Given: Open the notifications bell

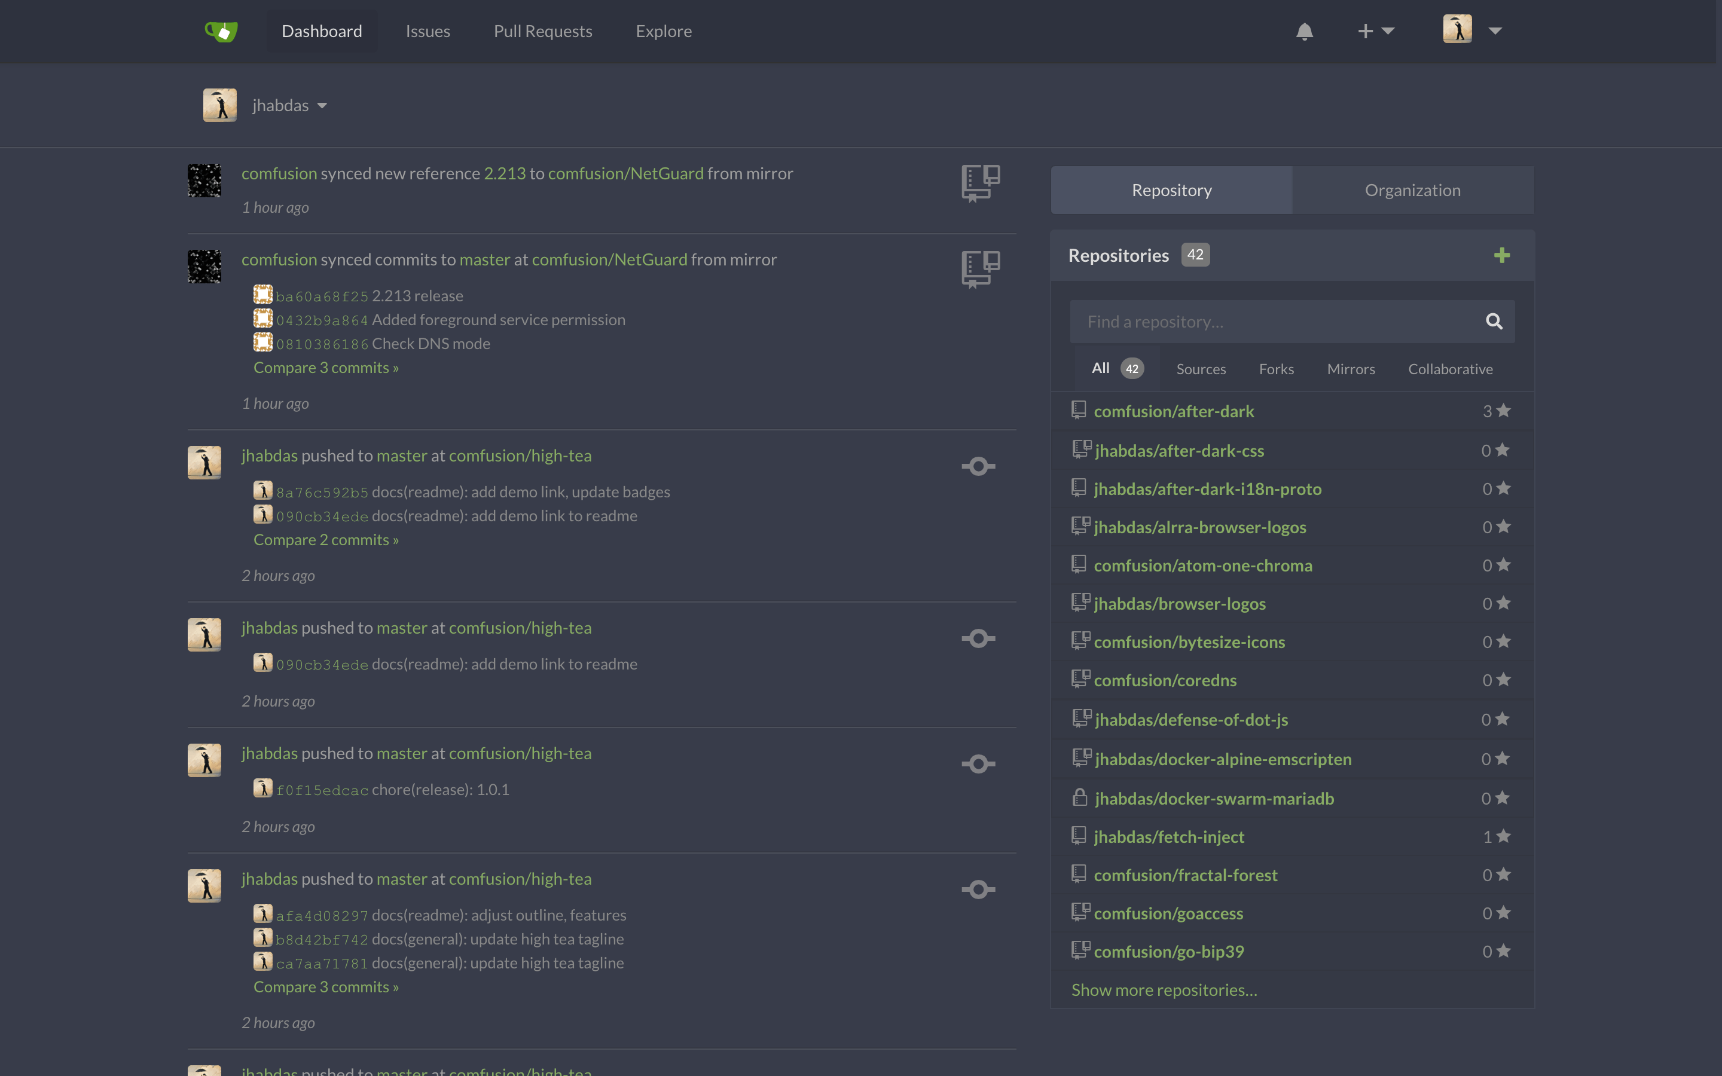Looking at the screenshot, I should (x=1304, y=31).
